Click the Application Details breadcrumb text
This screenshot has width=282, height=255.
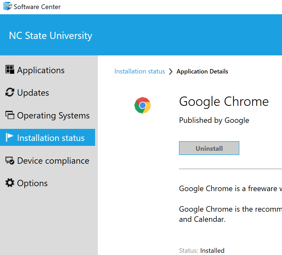202,72
